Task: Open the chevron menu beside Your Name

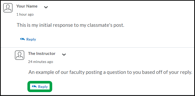Action: [46, 7]
